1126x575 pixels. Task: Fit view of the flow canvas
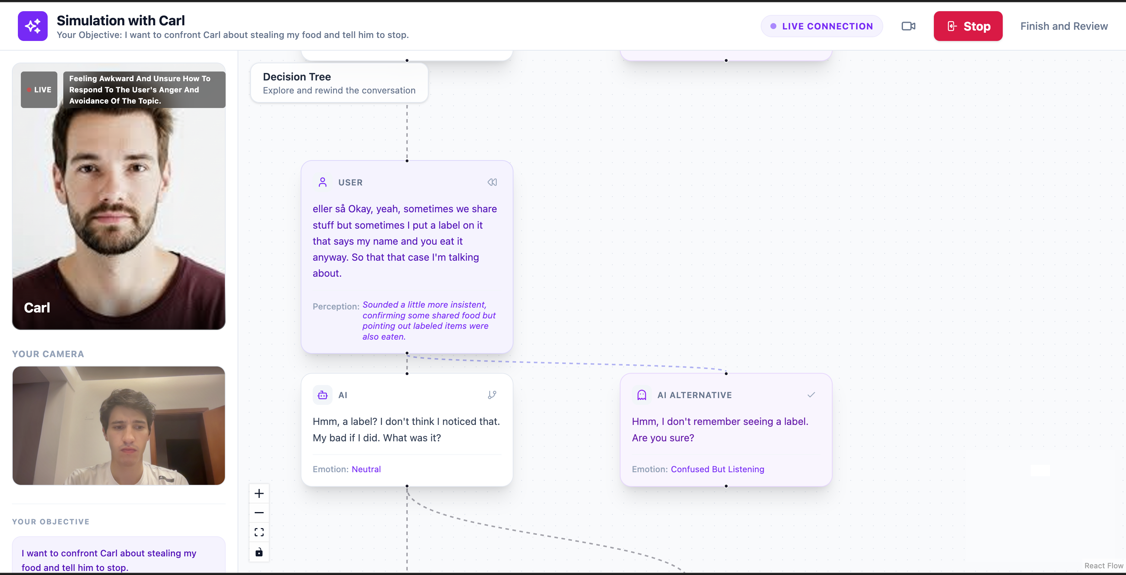pos(259,532)
